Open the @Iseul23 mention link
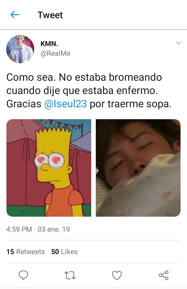187x289 pixels. pos(65,104)
